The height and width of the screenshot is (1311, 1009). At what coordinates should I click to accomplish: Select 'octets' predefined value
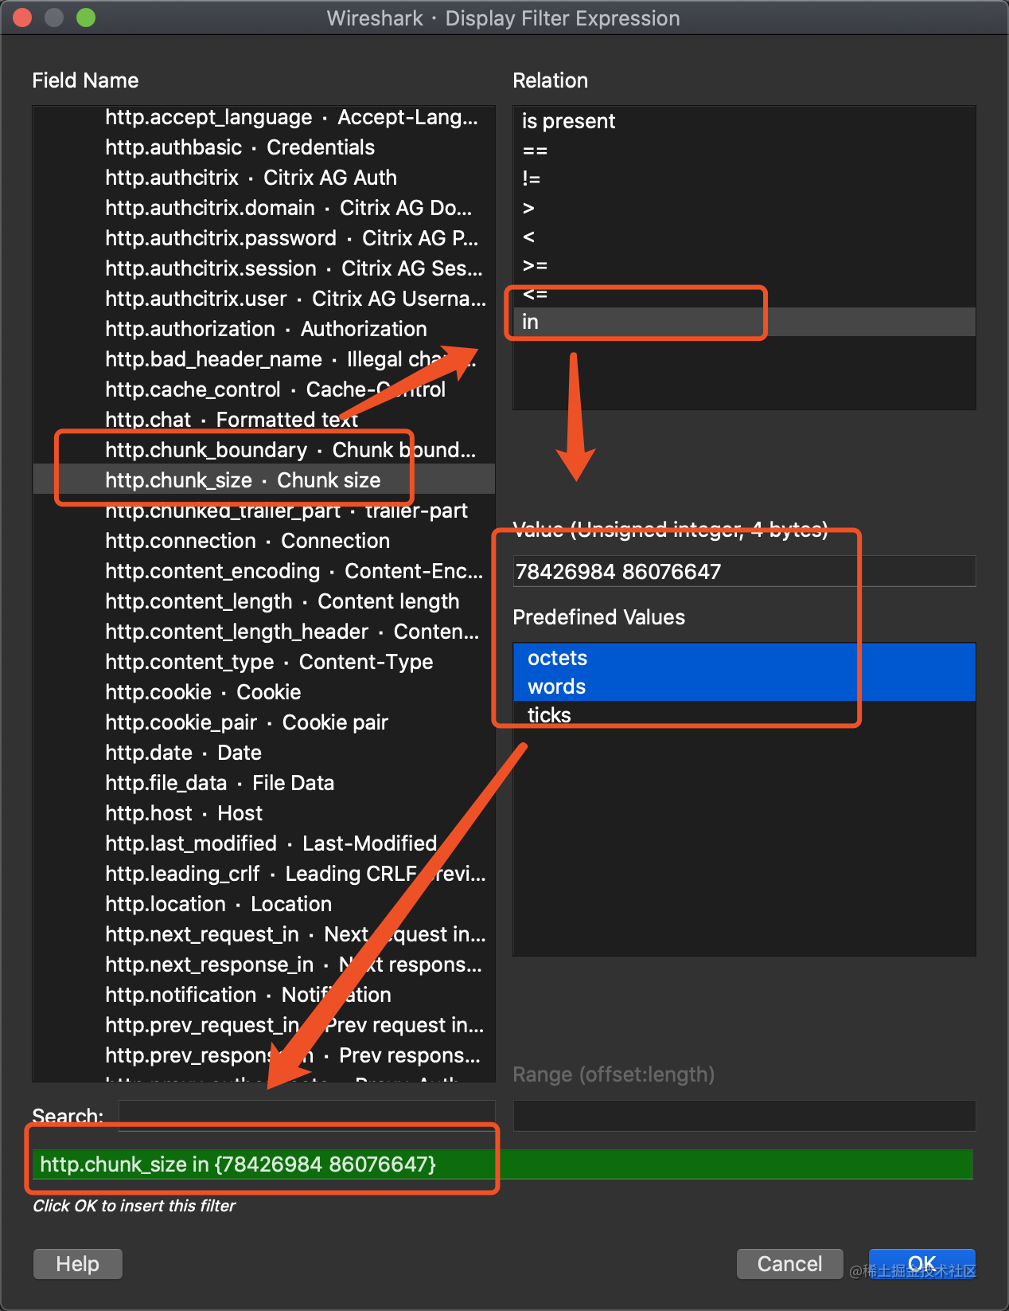coord(744,658)
